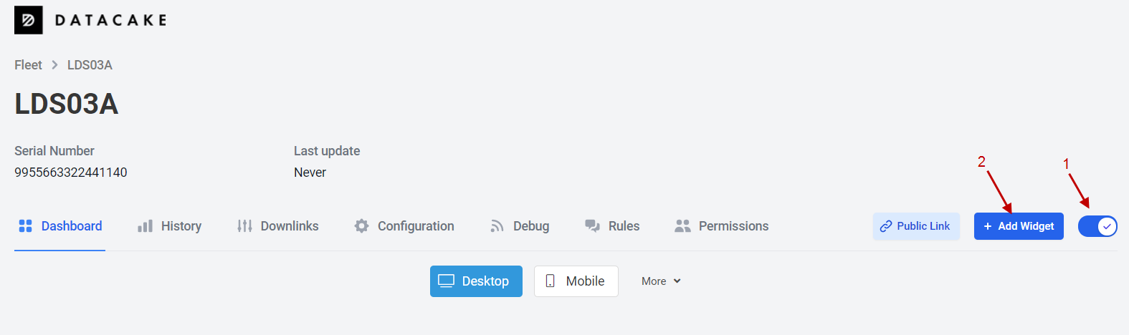Open the History tab
Viewport: 1129px width, 335px height.
point(170,226)
